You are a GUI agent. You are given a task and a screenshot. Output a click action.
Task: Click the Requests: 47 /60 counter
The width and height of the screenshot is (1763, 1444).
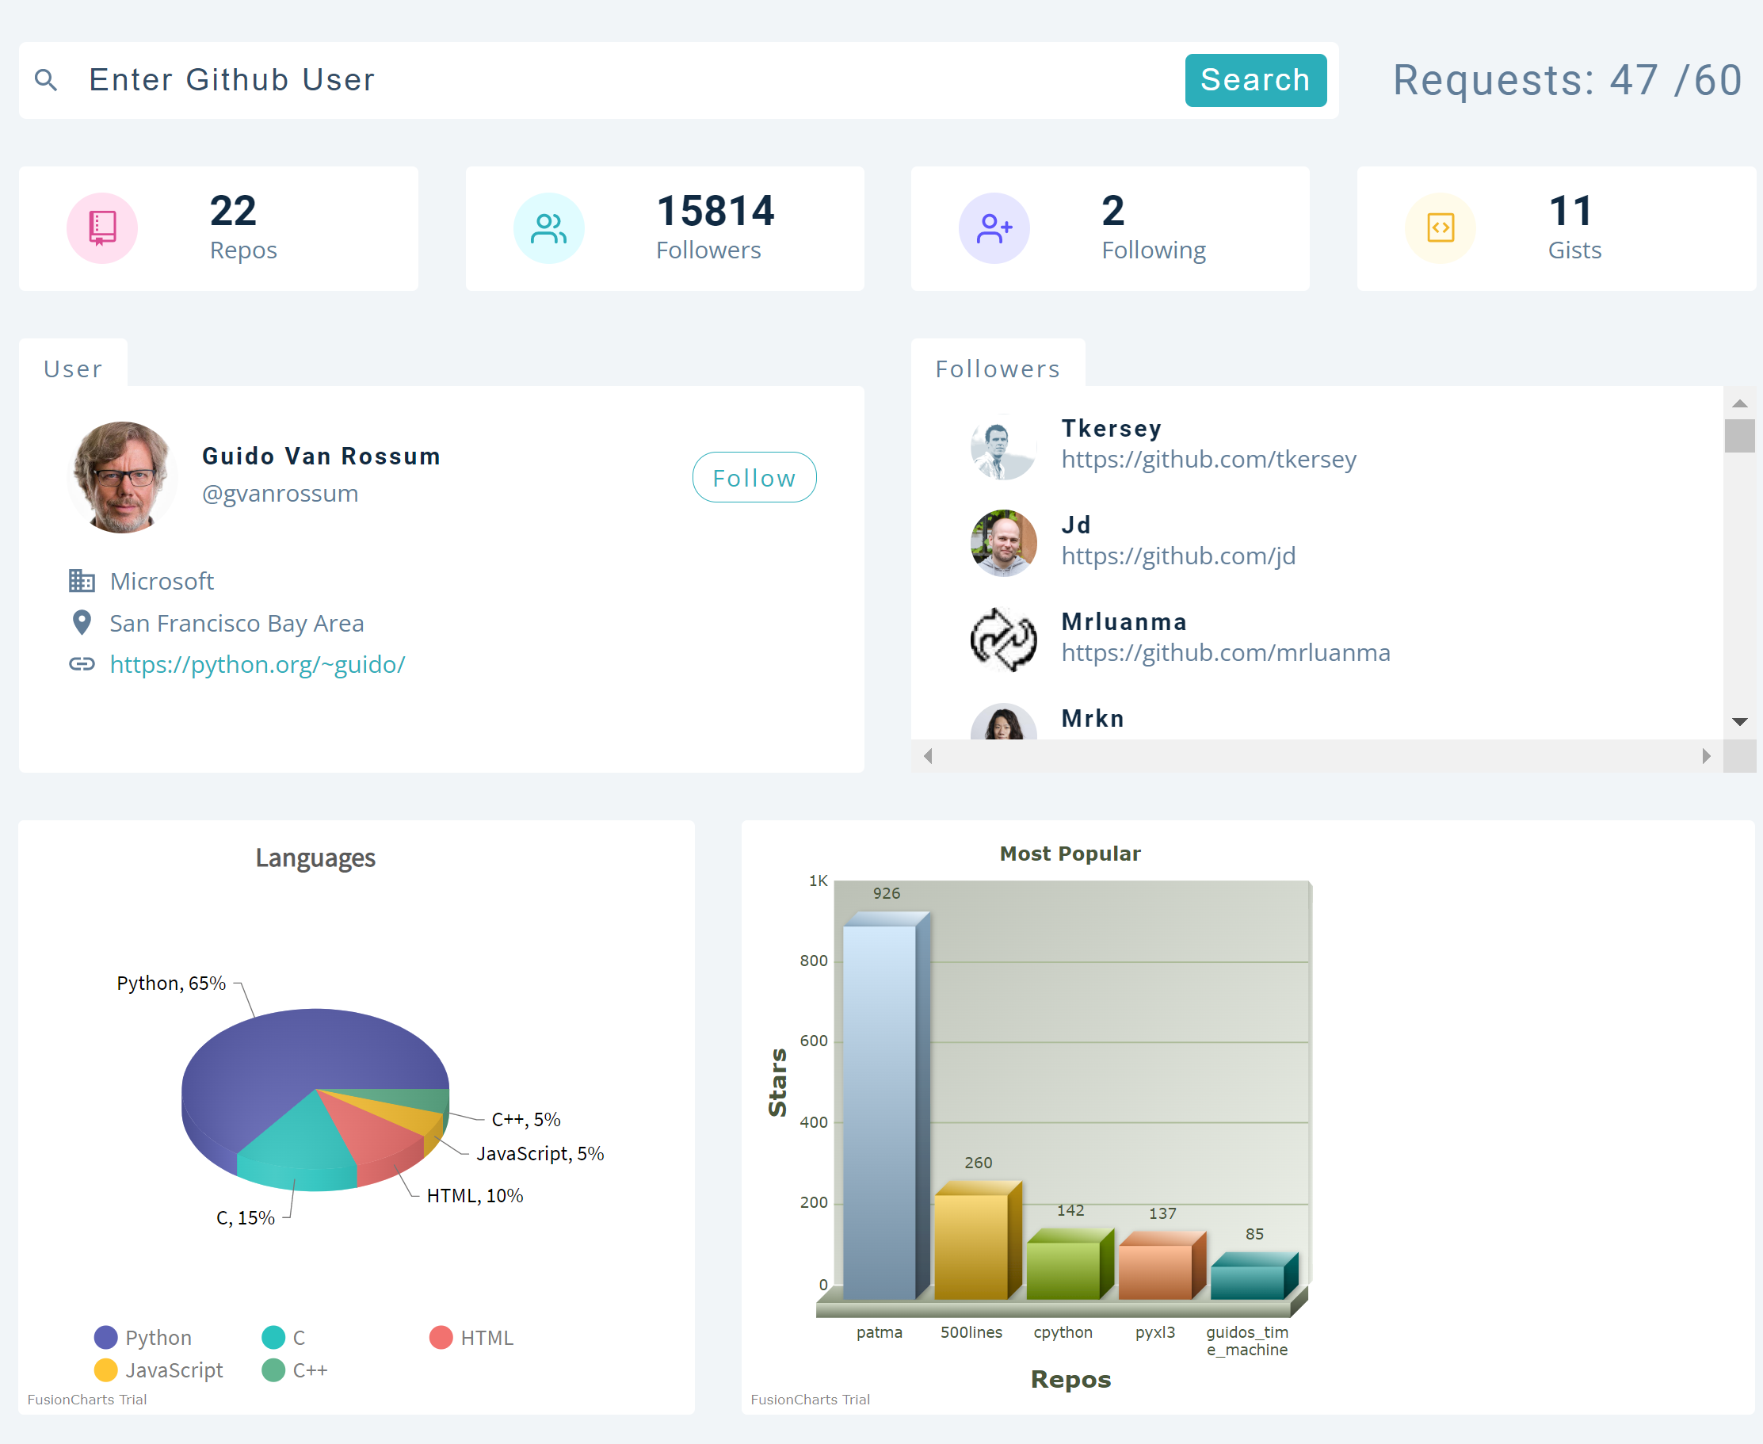[1567, 80]
